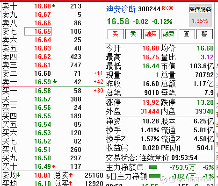Select the highlighted 卖七 price 16.65
Image resolution: width=218 pixels, height=186 pixels.
point(38,31)
